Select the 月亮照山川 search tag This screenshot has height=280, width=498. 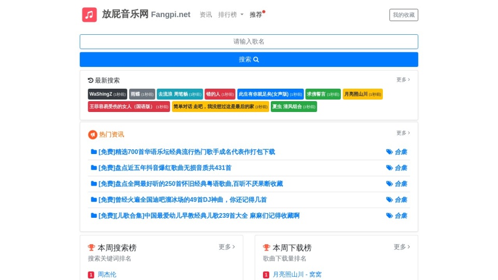click(x=363, y=94)
